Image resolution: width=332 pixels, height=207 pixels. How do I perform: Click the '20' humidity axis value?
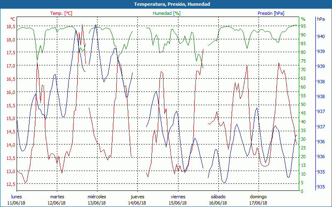[x=303, y=156]
